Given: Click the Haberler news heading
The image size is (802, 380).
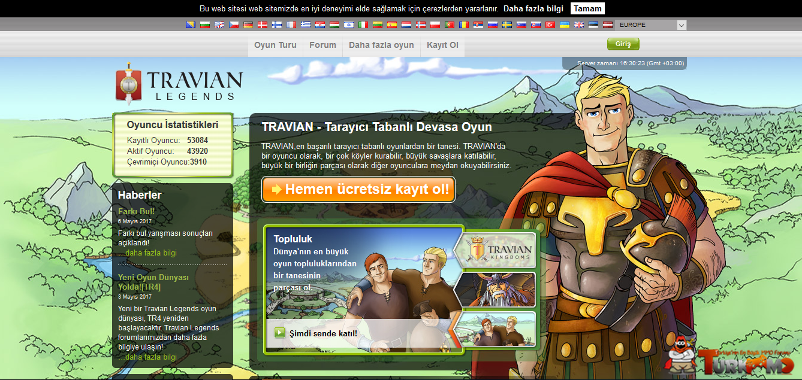Looking at the screenshot, I should click(140, 194).
